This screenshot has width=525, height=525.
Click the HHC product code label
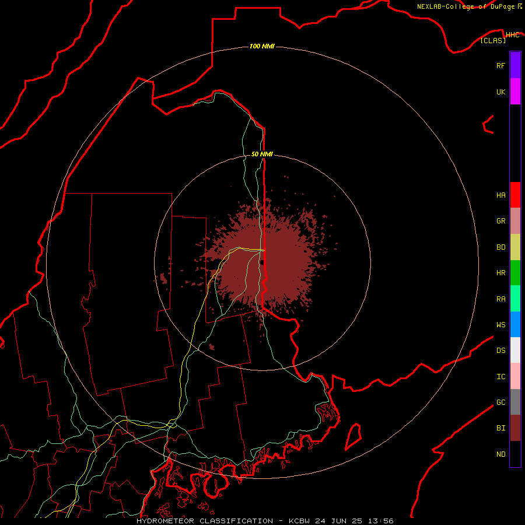(x=513, y=35)
